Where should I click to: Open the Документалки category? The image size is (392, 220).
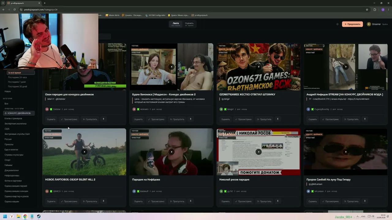click(12, 170)
